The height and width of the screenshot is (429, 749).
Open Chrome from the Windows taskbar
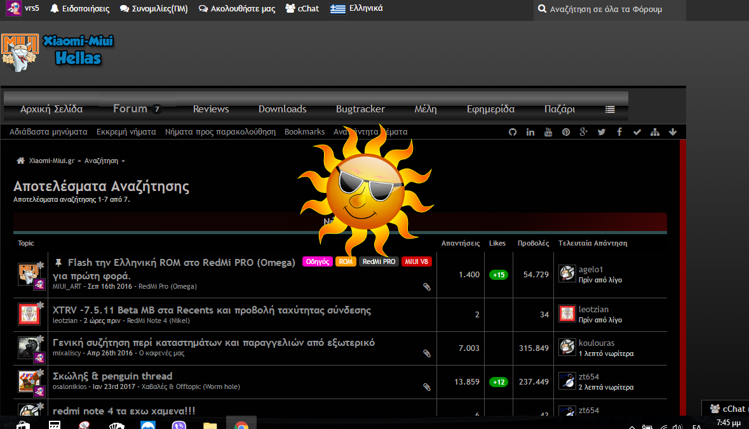pyautogui.click(x=241, y=425)
